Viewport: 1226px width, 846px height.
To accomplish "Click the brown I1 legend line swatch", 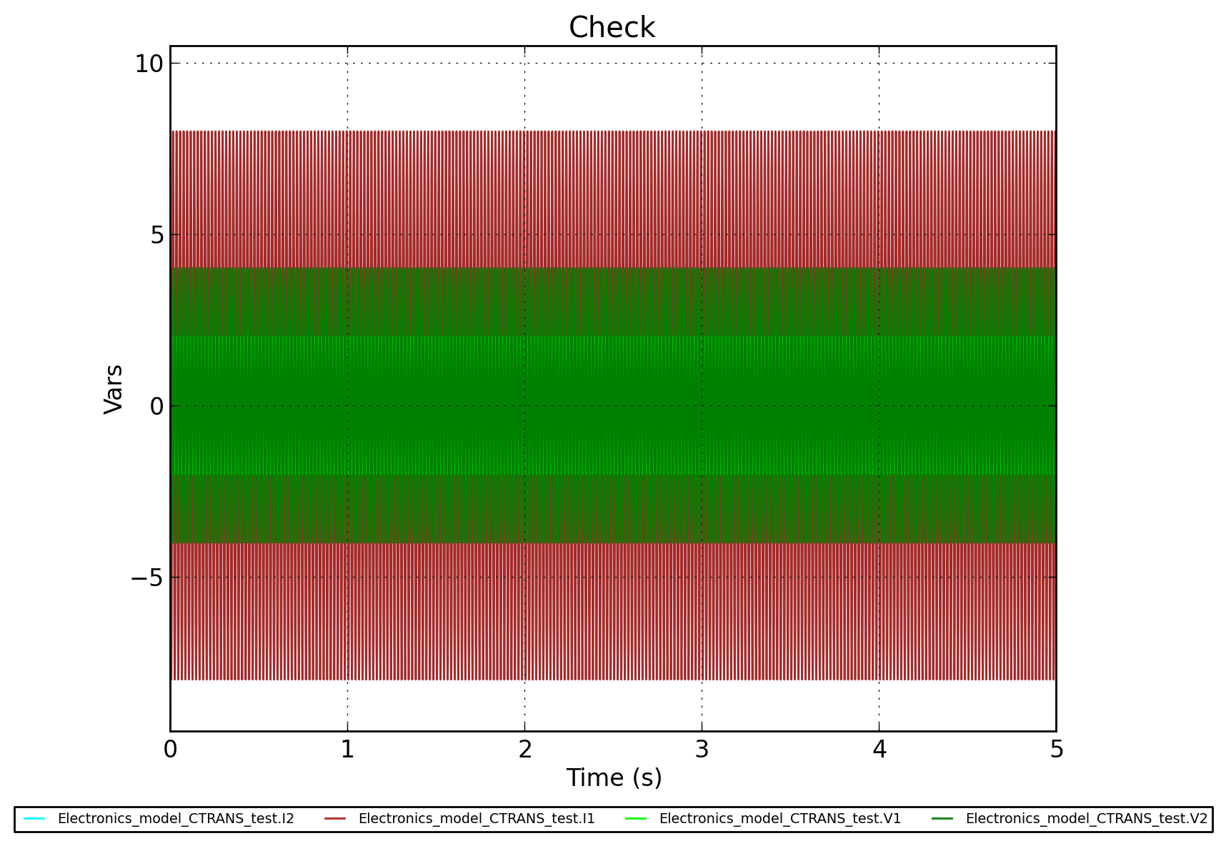I will click(335, 818).
